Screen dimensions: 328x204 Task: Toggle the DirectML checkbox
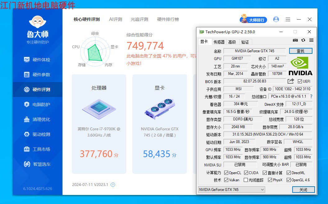pyautogui.click(x=289, y=173)
